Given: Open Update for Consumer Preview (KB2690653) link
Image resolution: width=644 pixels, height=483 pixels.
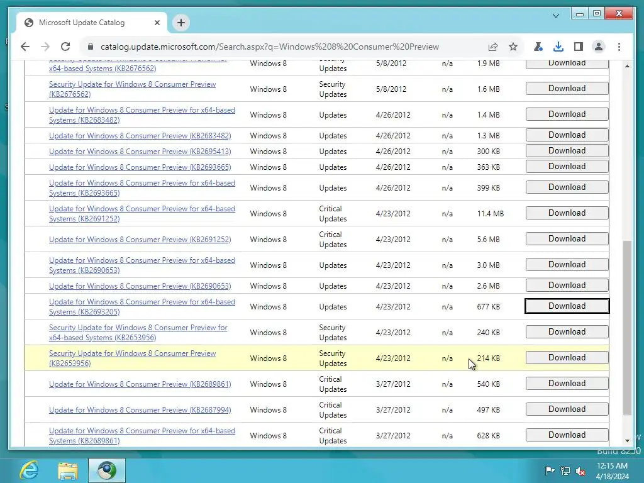Looking at the screenshot, I should [x=140, y=286].
